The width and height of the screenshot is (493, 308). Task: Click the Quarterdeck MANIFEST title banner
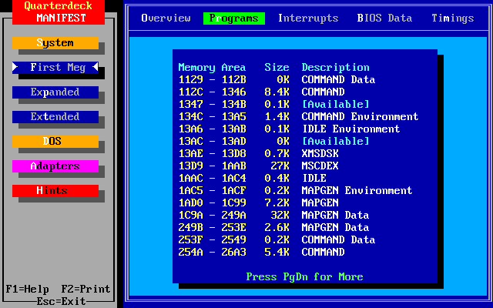59,12
